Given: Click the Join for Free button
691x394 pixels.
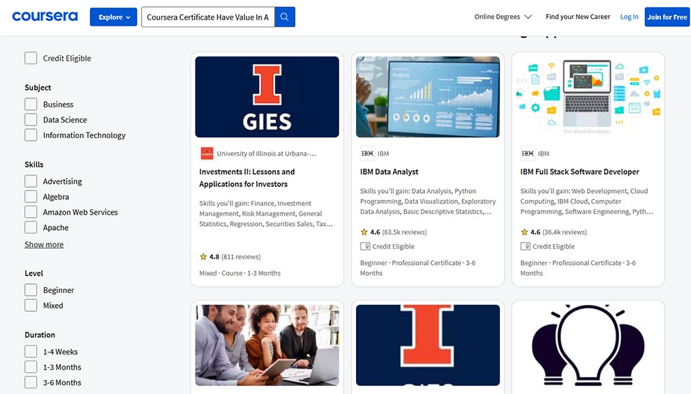Looking at the screenshot, I should pyautogui.click(x=667, y=17).
